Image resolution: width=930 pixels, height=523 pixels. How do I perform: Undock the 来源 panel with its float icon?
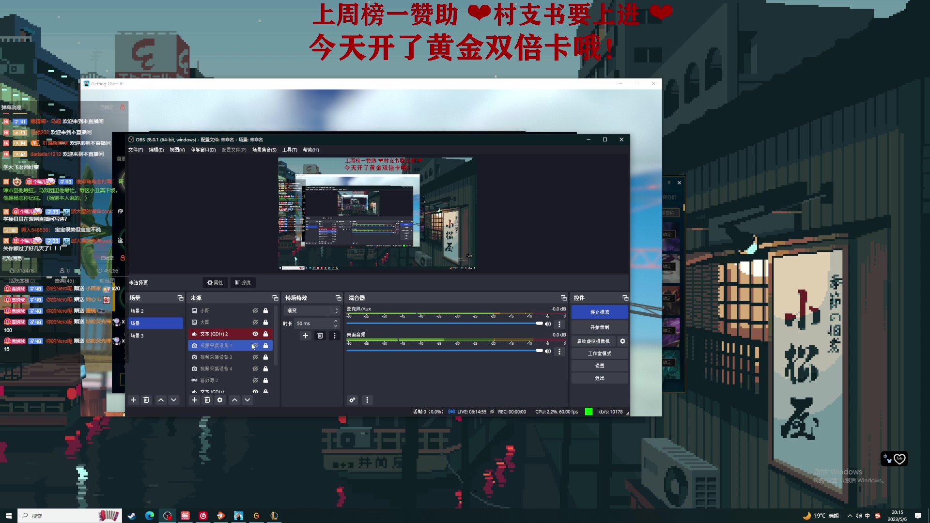[275, 298]
